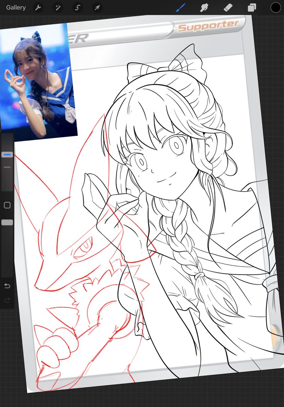Return to the Gallery
This screenshot has height=407, width=284.
(16, 7)
